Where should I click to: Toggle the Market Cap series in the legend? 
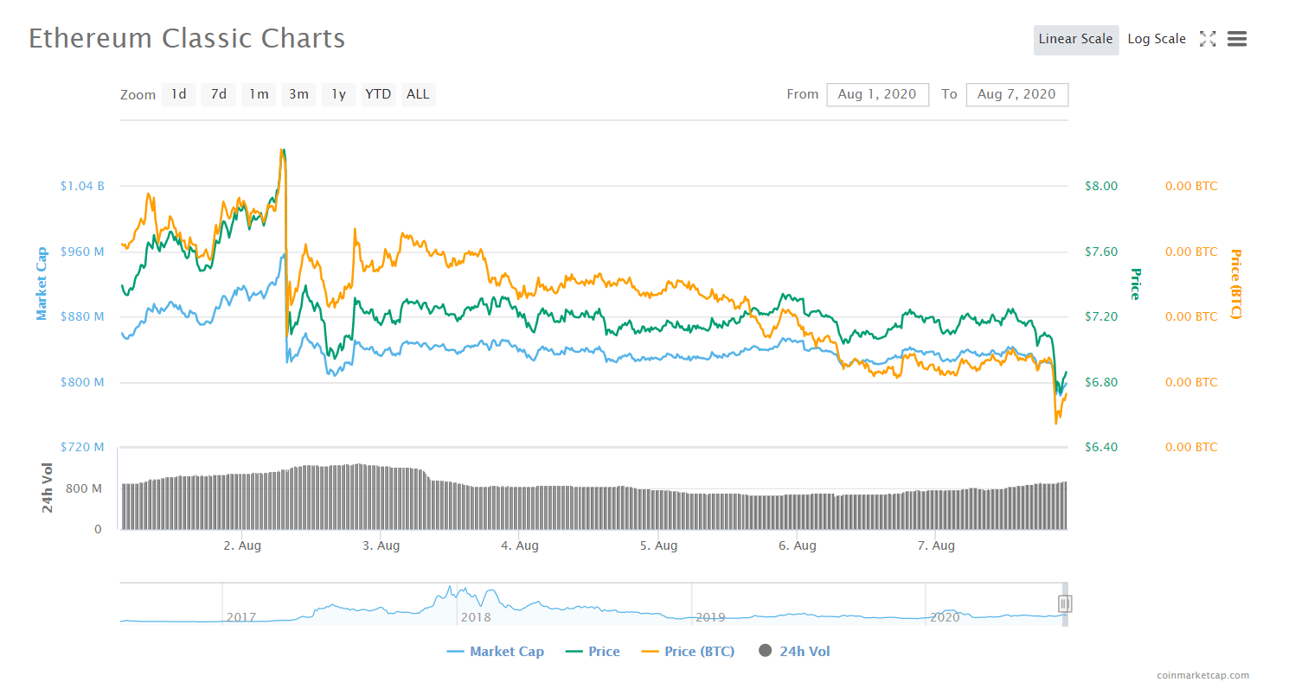click(x=496, y=651)
